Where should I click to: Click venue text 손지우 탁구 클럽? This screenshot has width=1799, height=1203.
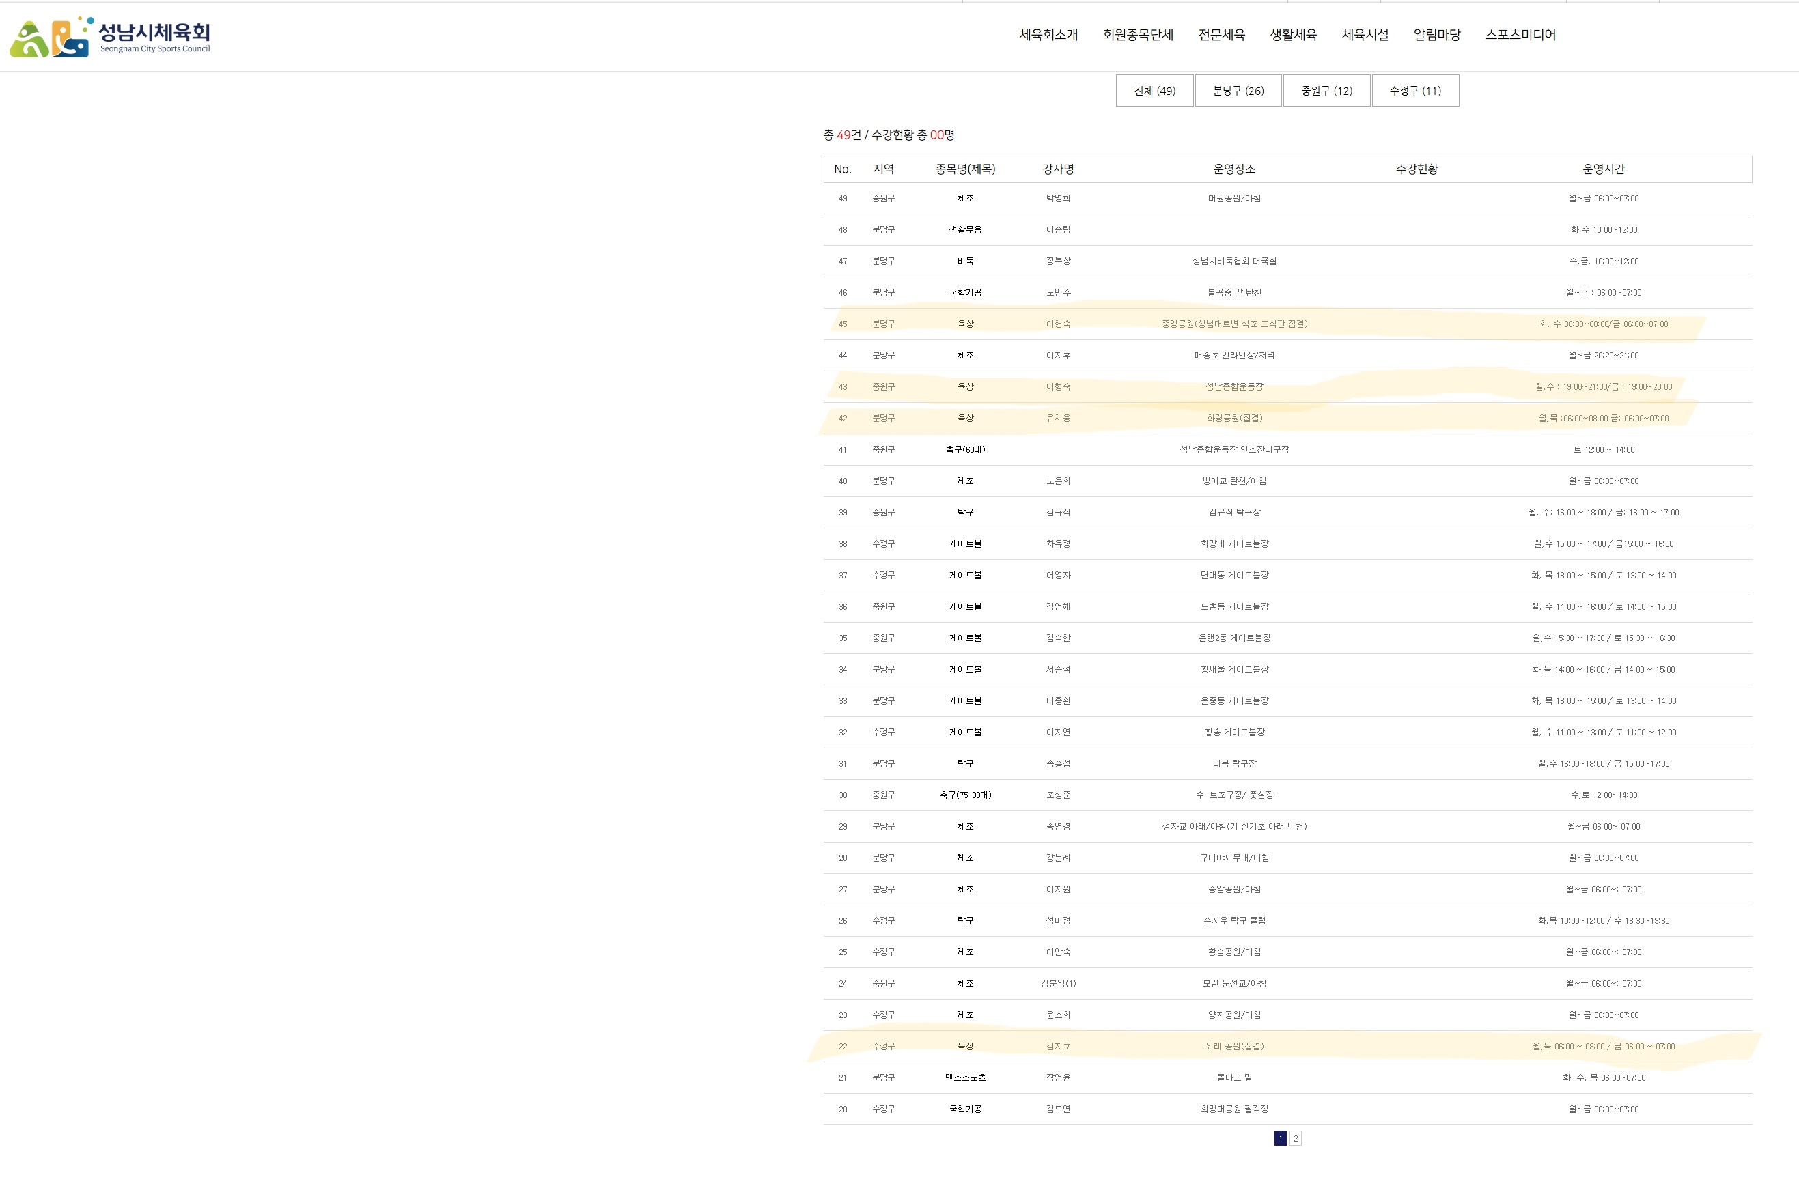tap(1234, 922)
